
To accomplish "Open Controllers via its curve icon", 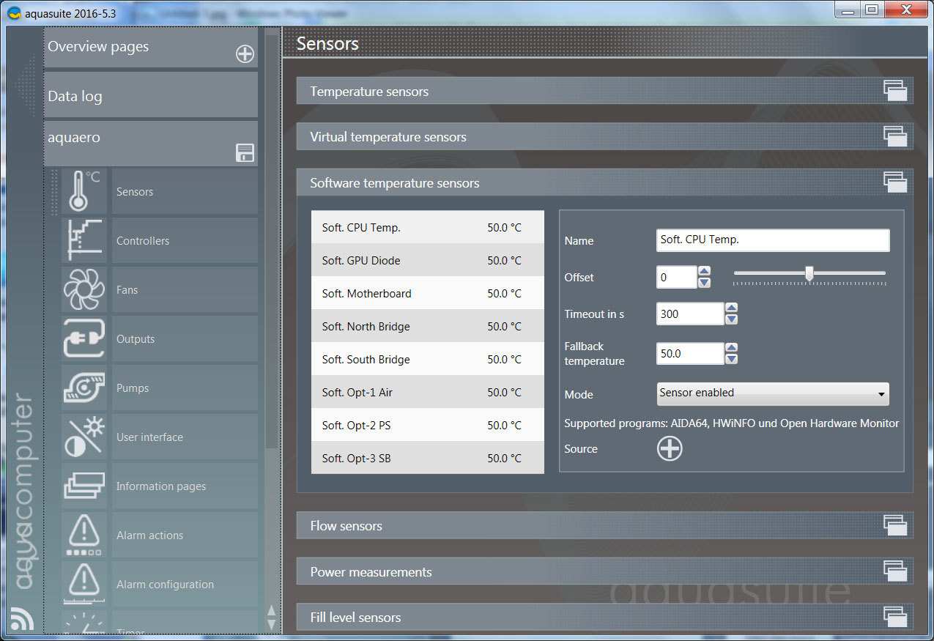I will (84, 241).
